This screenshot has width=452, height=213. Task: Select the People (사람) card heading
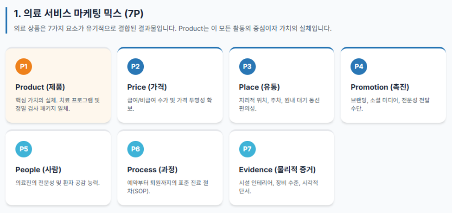[x=38, y=170]
